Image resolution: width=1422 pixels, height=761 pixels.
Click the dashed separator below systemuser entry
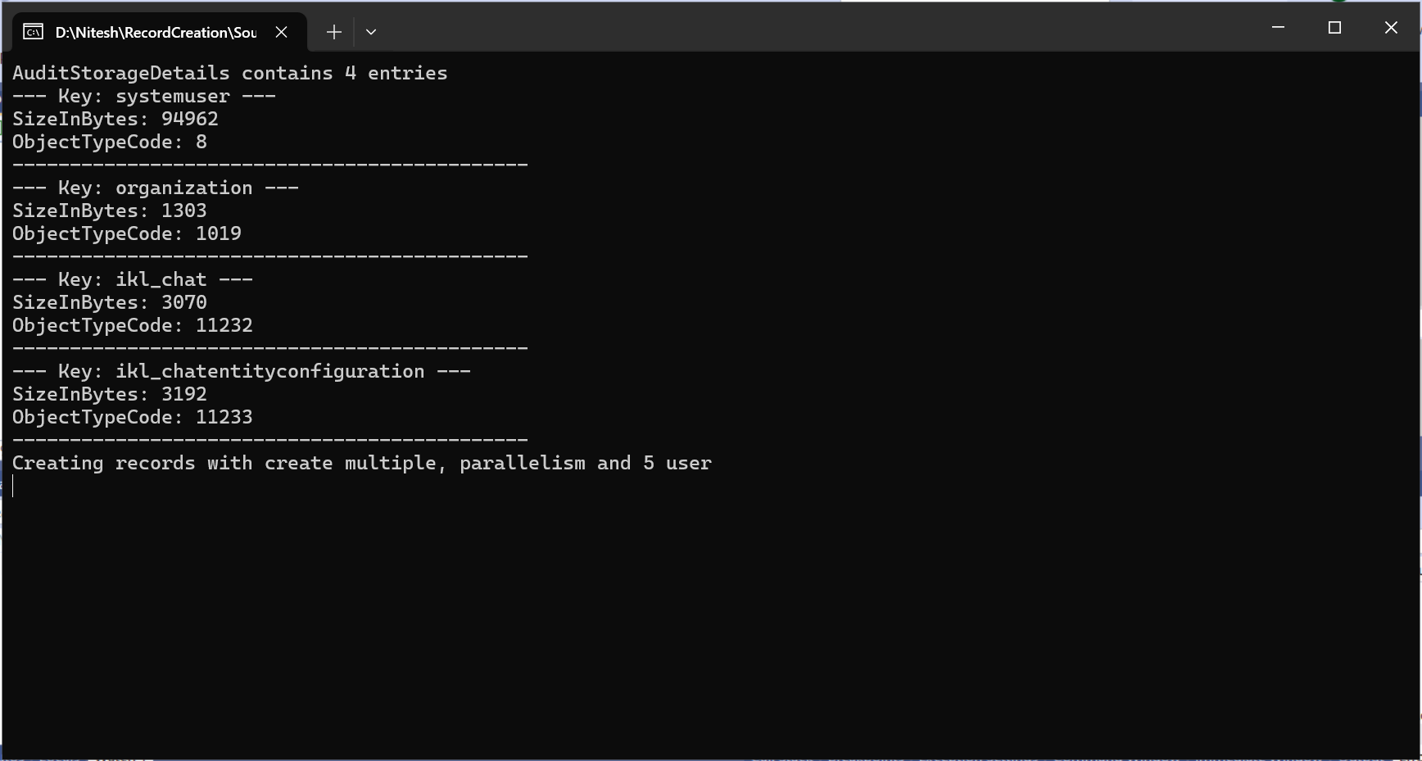coord(270,165)
